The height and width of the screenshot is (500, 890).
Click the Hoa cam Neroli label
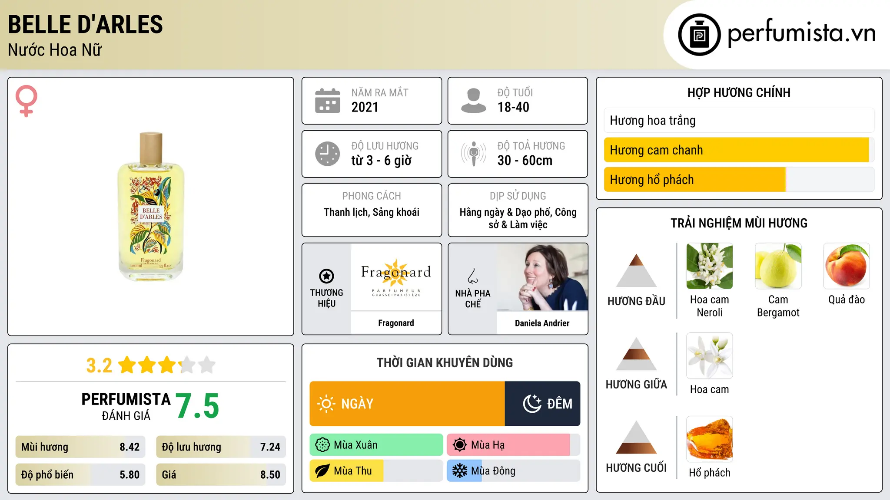710,306
